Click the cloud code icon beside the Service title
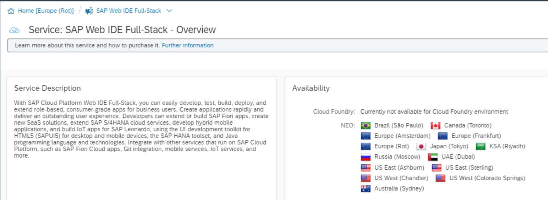 click(x=15, y=30)
